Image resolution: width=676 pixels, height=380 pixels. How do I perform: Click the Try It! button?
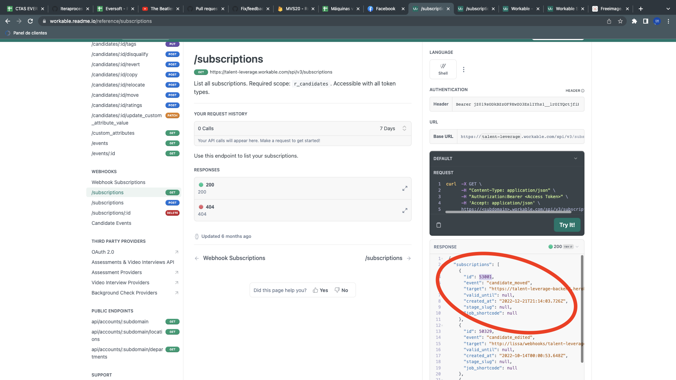(567, 225)
